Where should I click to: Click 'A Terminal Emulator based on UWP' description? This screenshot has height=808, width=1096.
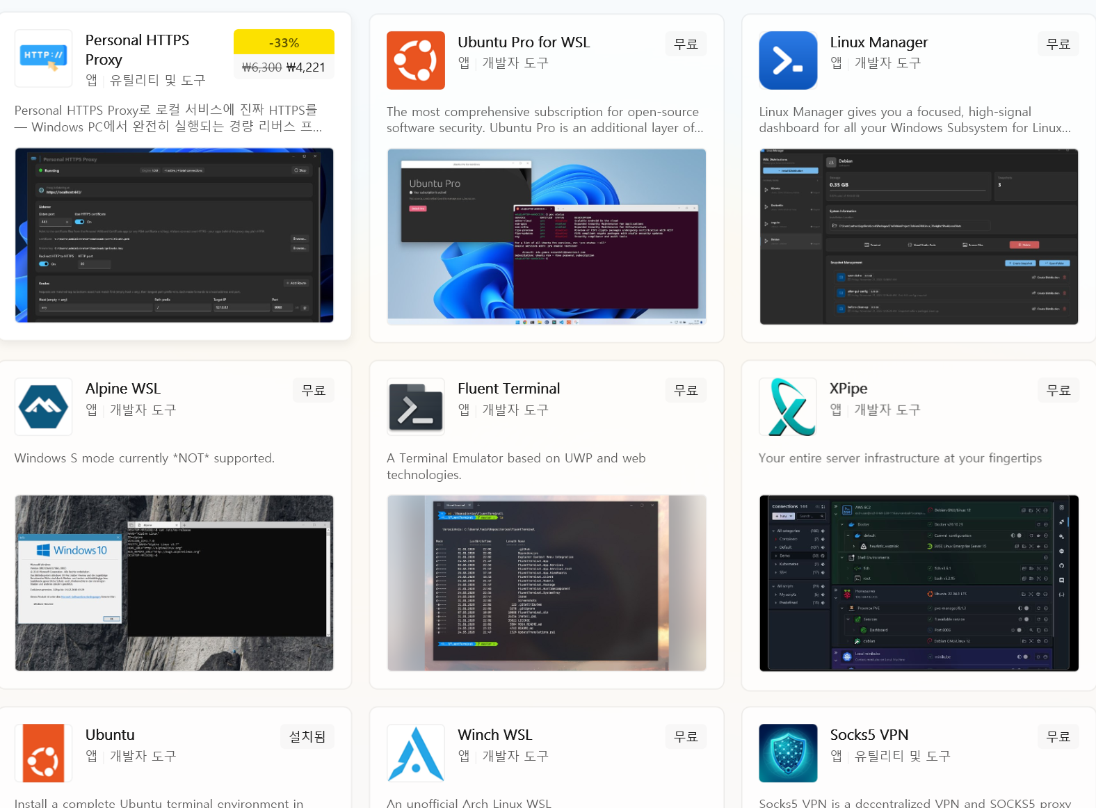(x=516, y=467)
